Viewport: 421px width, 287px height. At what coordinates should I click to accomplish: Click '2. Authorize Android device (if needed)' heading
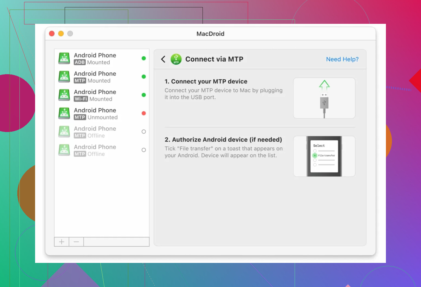click(x=223, y=139)
